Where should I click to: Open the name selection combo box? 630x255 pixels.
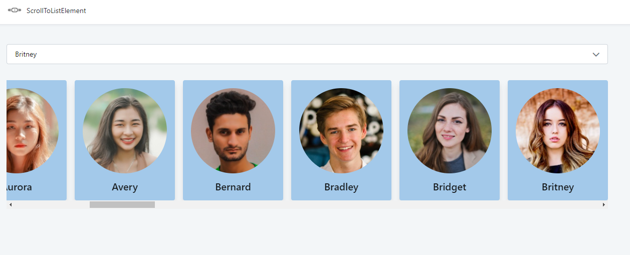click(301, 54)
